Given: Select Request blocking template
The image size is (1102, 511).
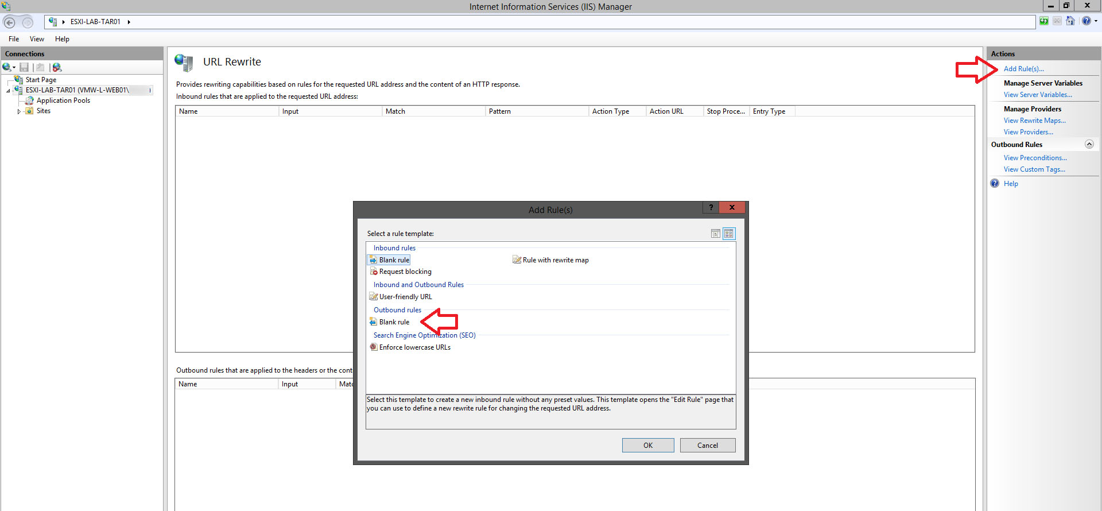Looking at the screenshot, I should pos(401,272).
